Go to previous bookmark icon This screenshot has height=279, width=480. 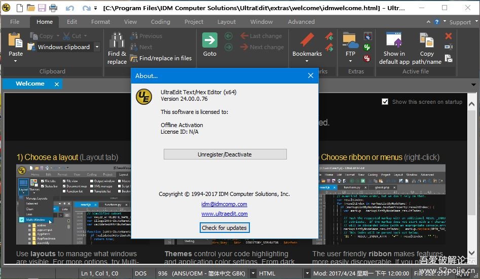(x=329, y=36)
